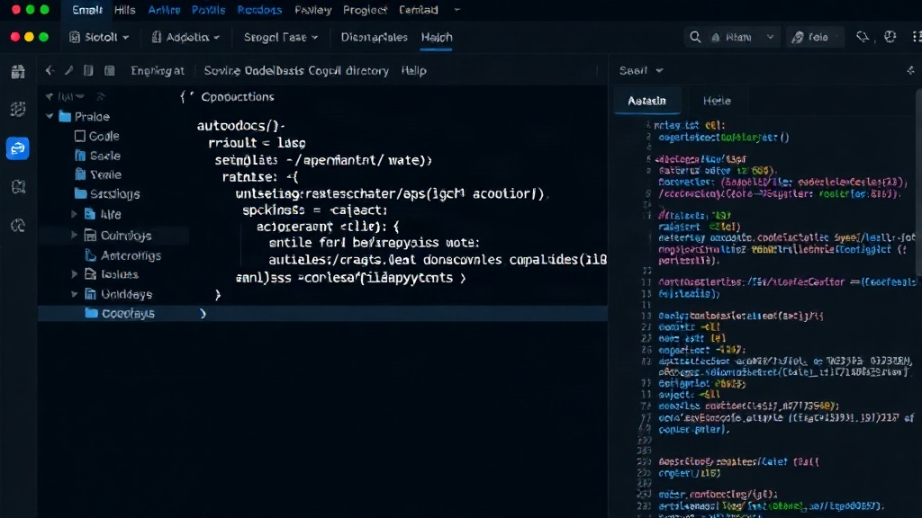The width and height of the screenshot is (922, 518).
Task: Open the Emait menu
Action: pyautogui.click(x=87, y=10)
